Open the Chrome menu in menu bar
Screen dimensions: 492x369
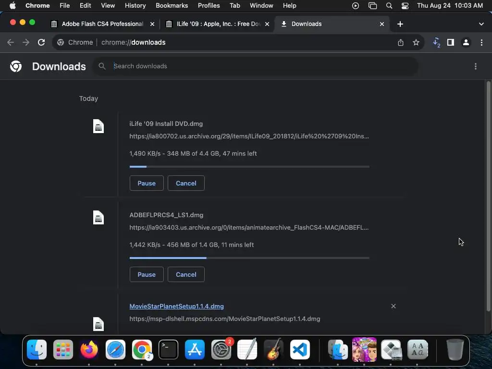(x=37, y=6)
